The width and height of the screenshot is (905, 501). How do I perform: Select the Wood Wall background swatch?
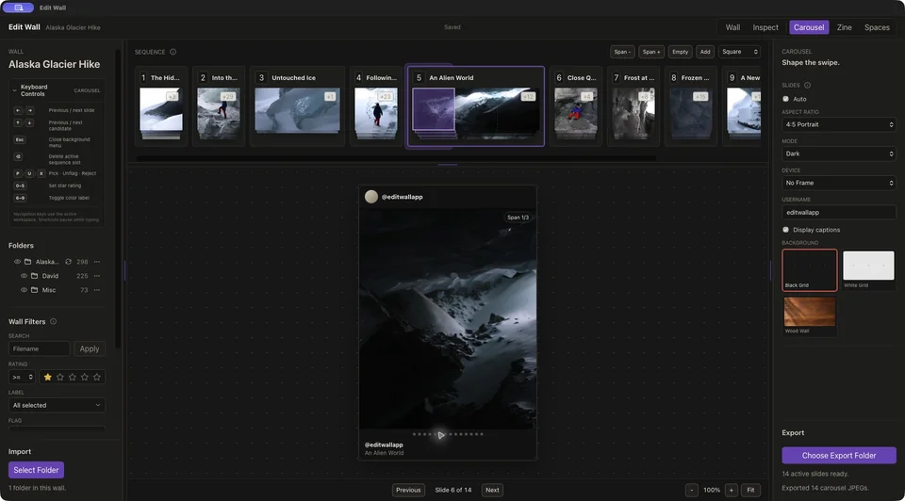coord(809,315)
